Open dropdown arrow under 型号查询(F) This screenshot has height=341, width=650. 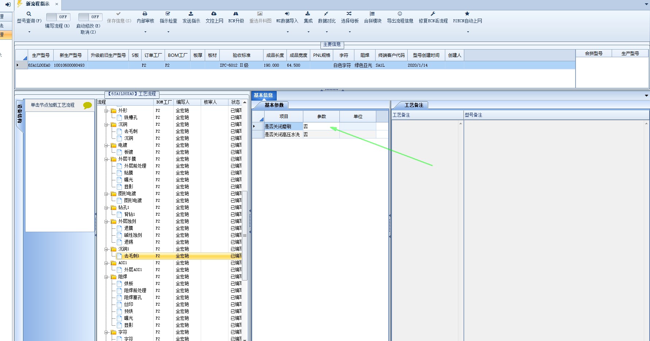coord(29,32)
